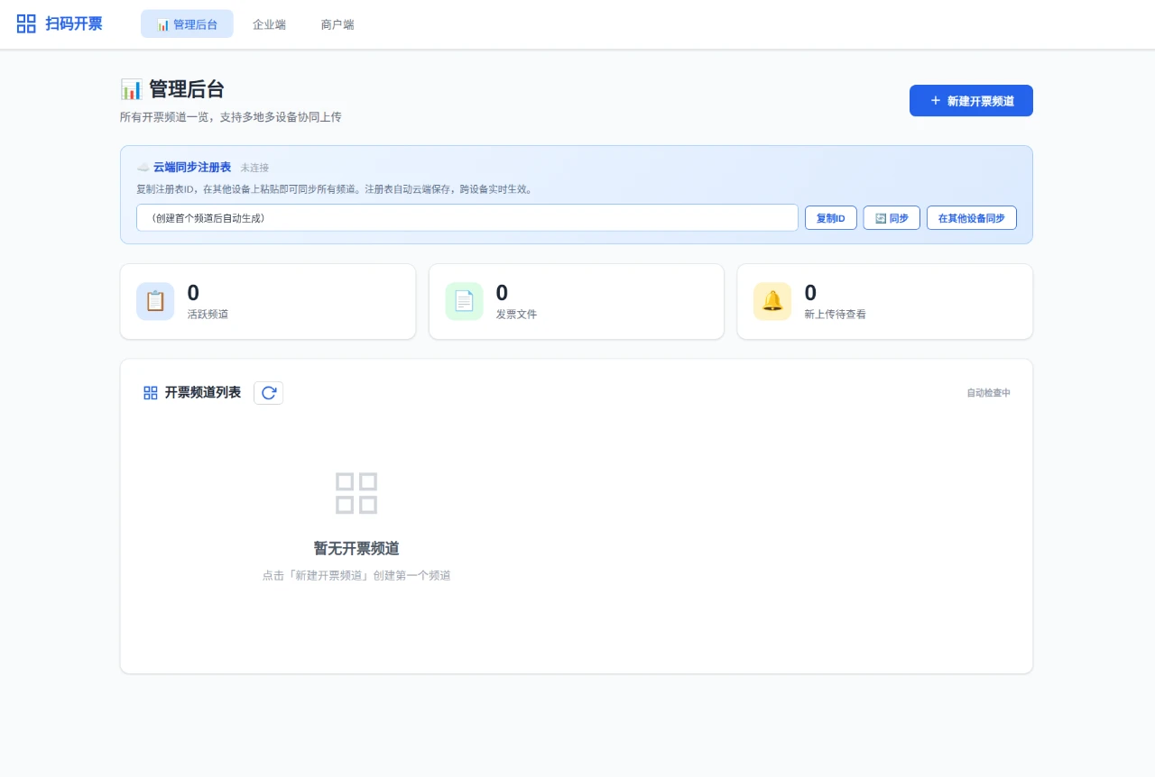
Task: Click the 云端同步注册表 title
Action: (192, 168)
